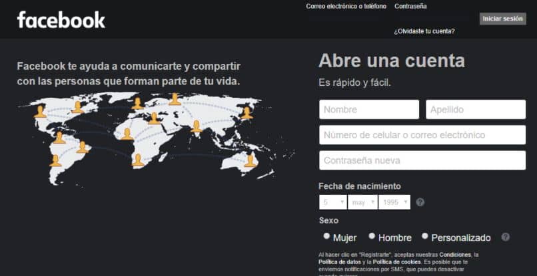Viewport: 537px width, 276px height.
Task: Open the birth month dropdown showing may
Action: click(x=362, y=202)
